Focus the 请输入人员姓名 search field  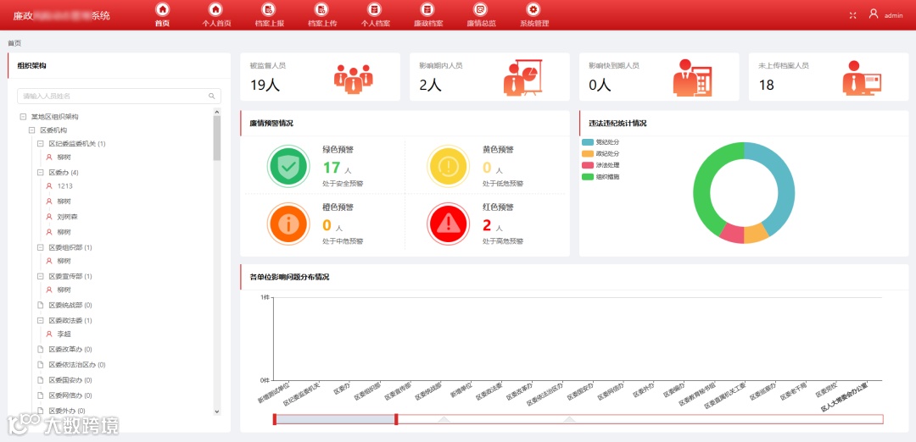click(x=120, y=97)
